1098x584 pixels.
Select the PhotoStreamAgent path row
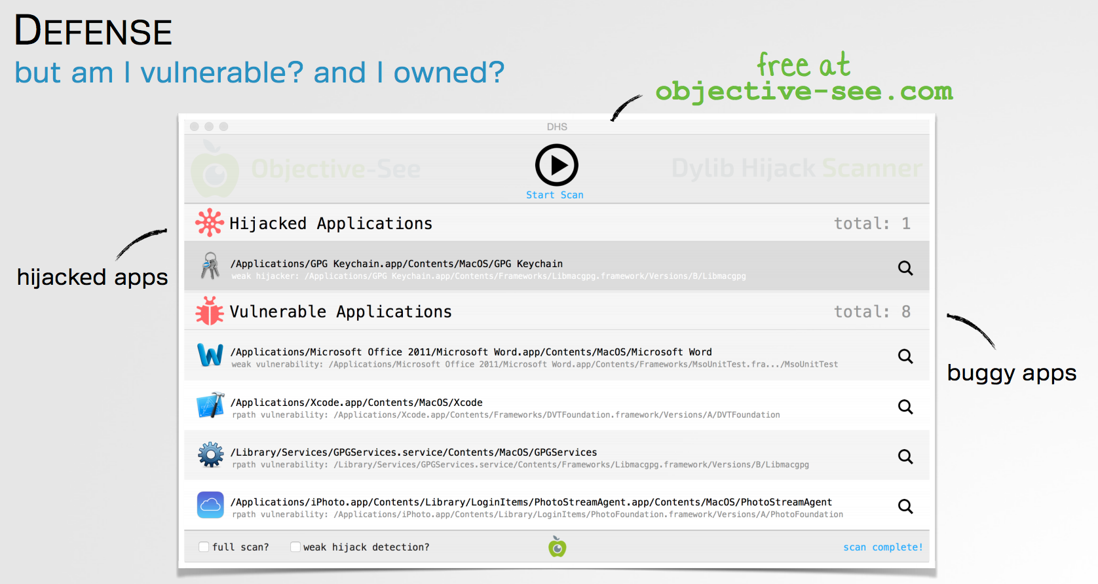point(557,505)
